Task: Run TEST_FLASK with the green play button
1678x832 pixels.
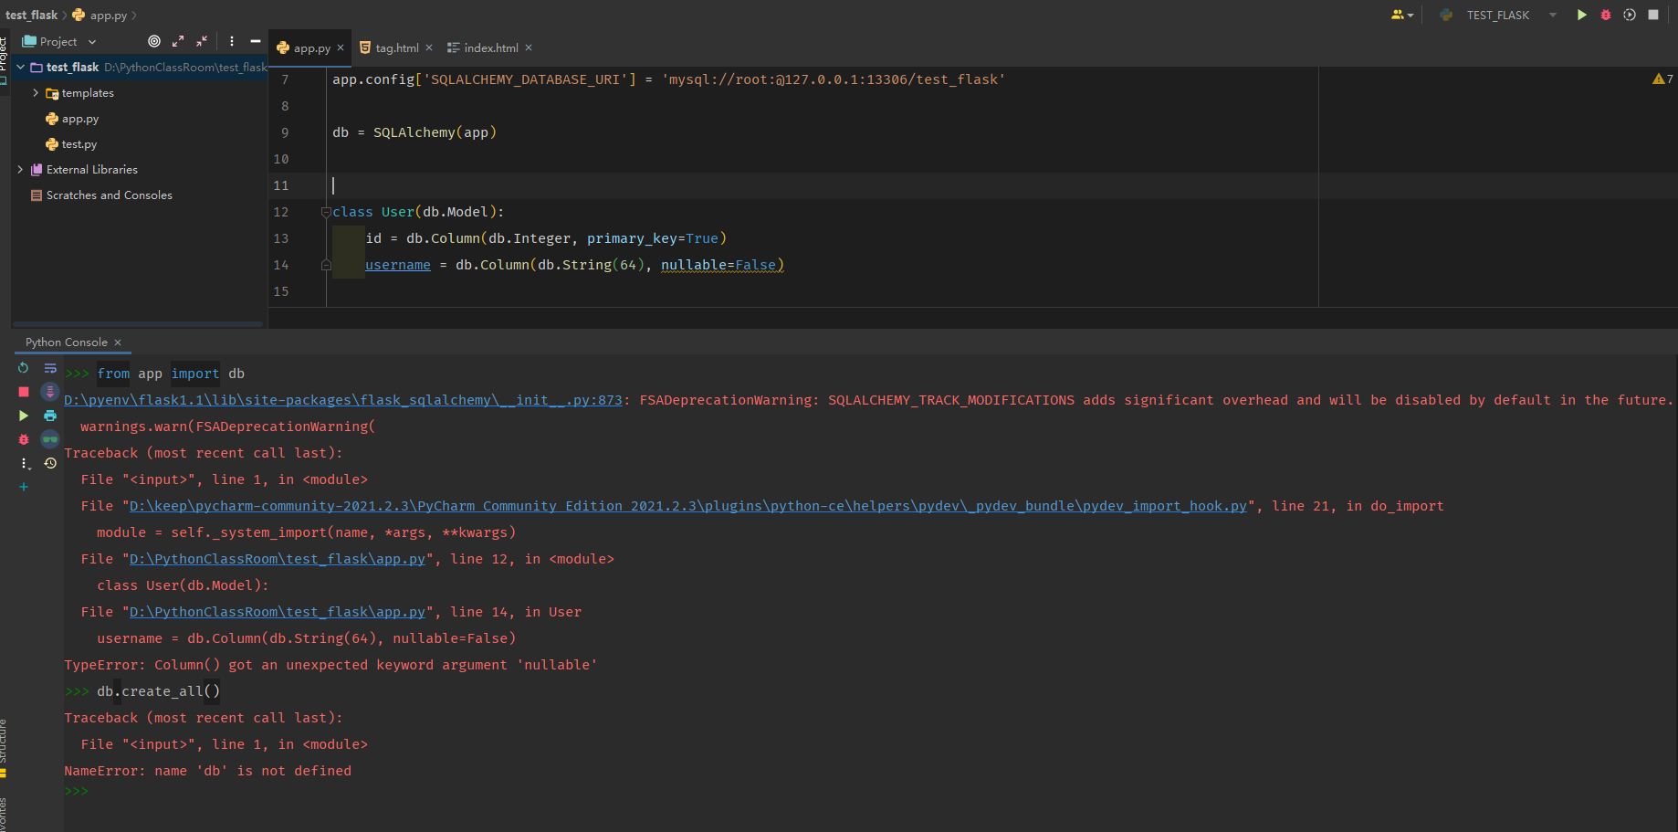Action: coord(1581,15)
